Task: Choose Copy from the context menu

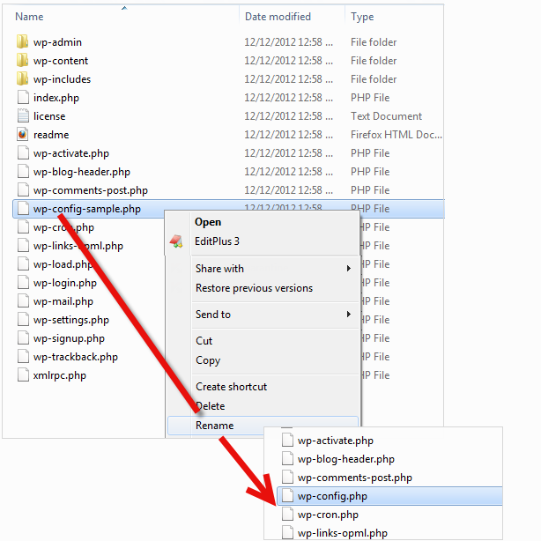Action: [x=208, y=360]
